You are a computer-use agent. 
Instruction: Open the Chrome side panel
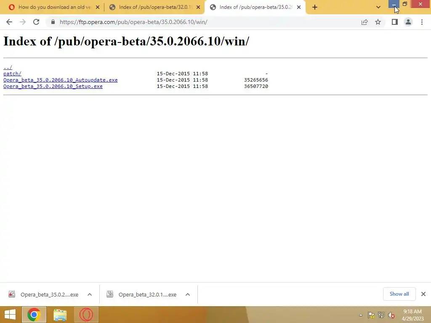395,22
